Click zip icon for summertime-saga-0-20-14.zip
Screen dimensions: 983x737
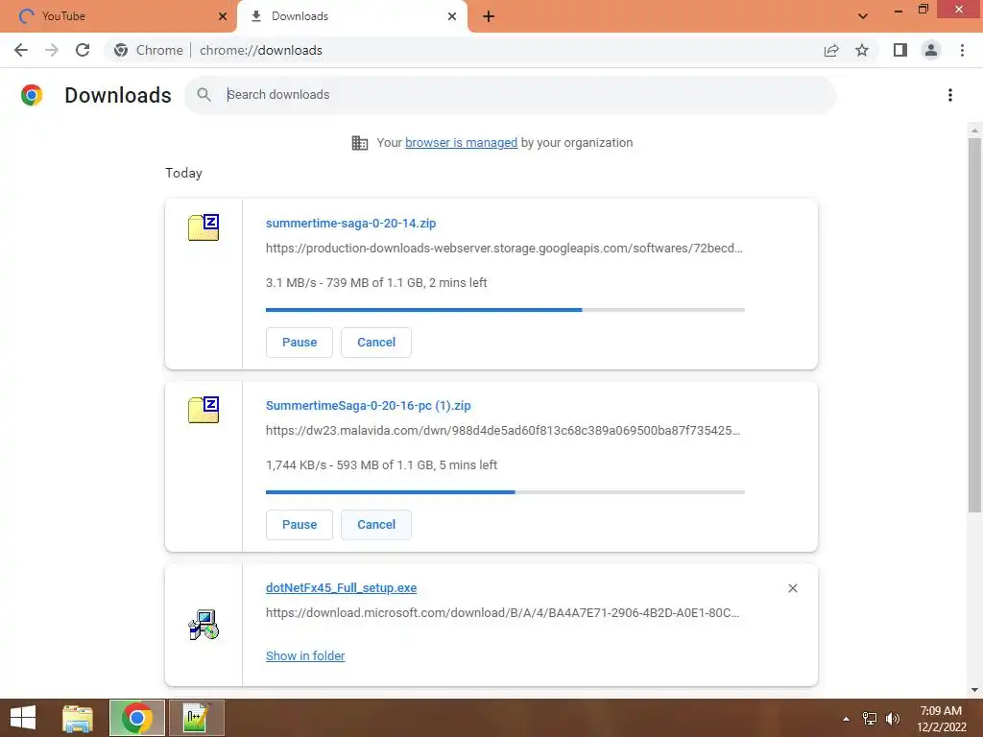204,227
